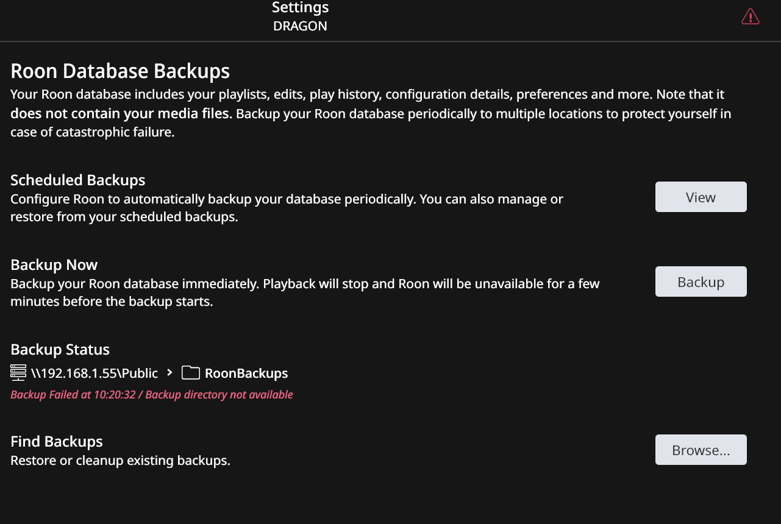Click the red warning triangle icon

750,16
